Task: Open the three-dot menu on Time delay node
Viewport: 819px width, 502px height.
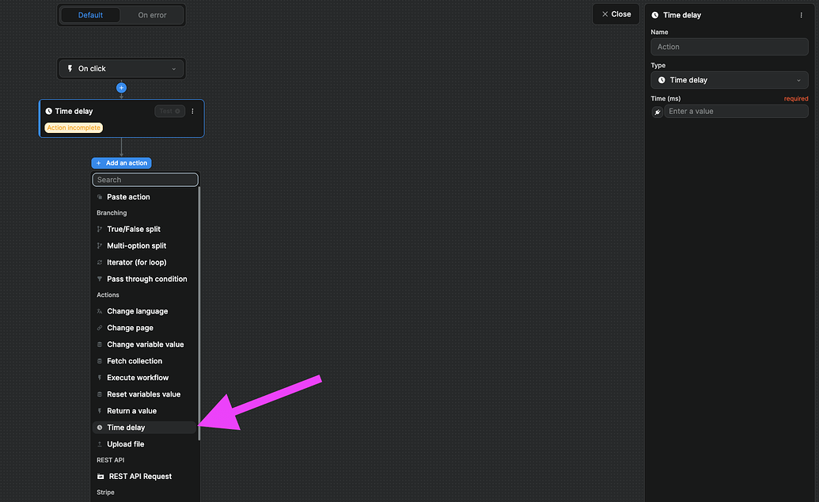Action: [x=192, y=111]
